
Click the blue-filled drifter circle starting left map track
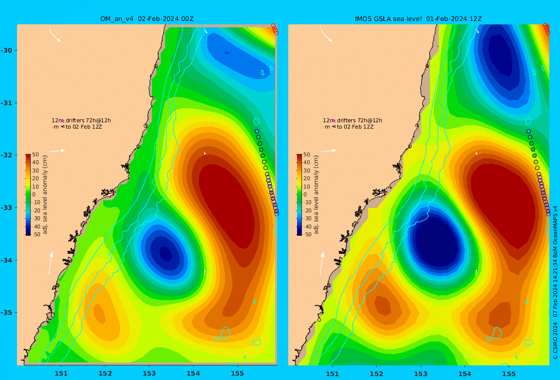click(x=257, y=132)
